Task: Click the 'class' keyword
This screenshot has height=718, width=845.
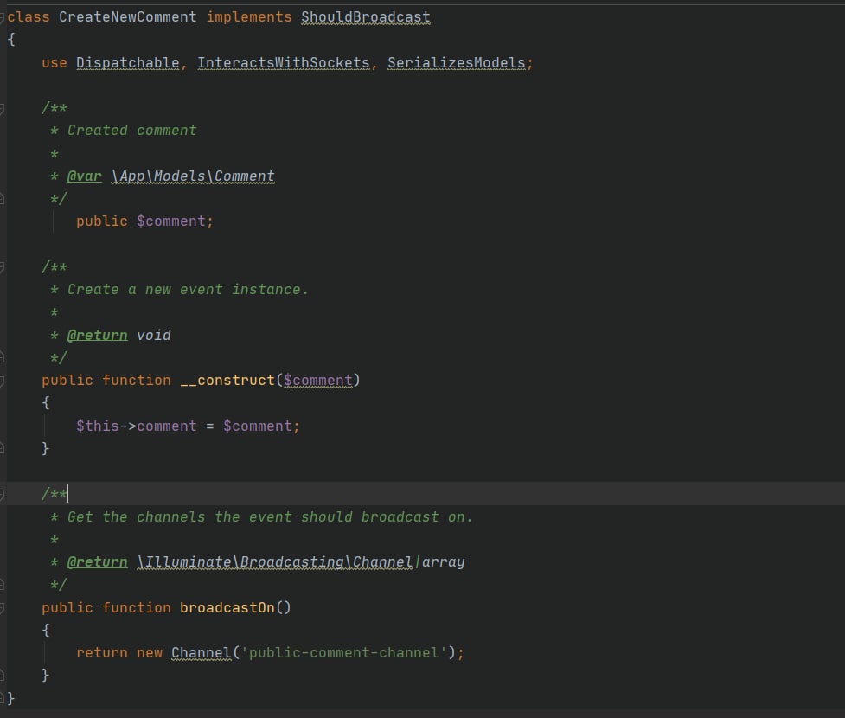Action: [x=28, y=17]
